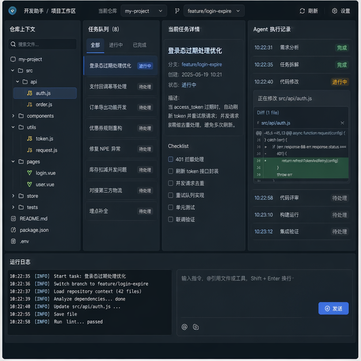Select the 支付回调幂等处理 task
Image resolution: width=361 pixels, height=361 pixels.
point(121,87)
